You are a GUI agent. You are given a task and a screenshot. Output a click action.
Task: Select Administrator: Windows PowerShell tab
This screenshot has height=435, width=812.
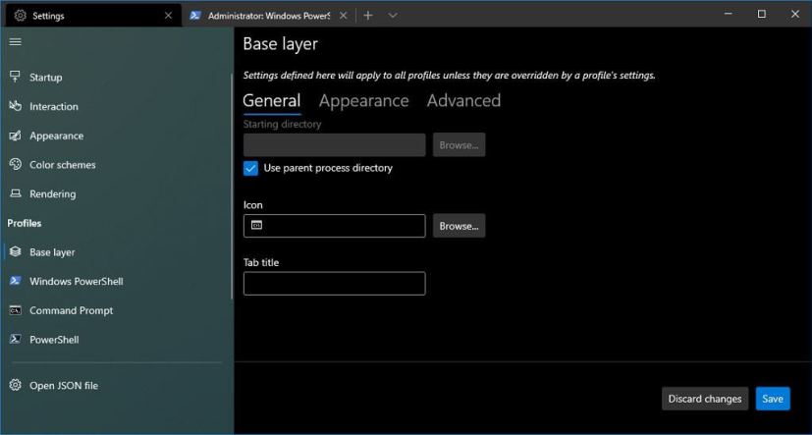267,16
